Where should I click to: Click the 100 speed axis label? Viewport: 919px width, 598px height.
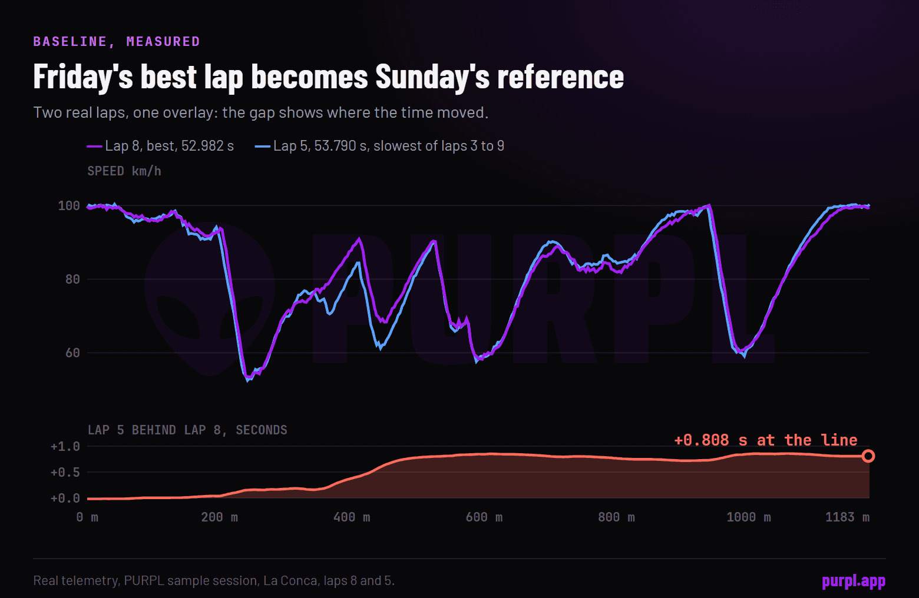pyautogui.click(x=69, y=205)
